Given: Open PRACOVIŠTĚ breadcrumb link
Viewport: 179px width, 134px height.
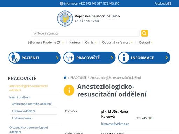Looking at the screenshot, I should pos(78,77).
